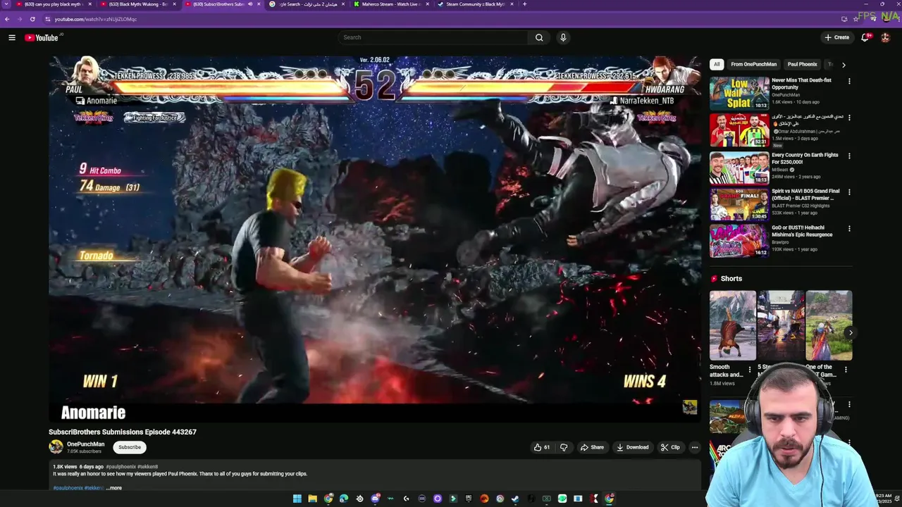This screenshot has width=902, height=507.
Task: Open Steam from the taskbar
Action: [x=515, y=499]
